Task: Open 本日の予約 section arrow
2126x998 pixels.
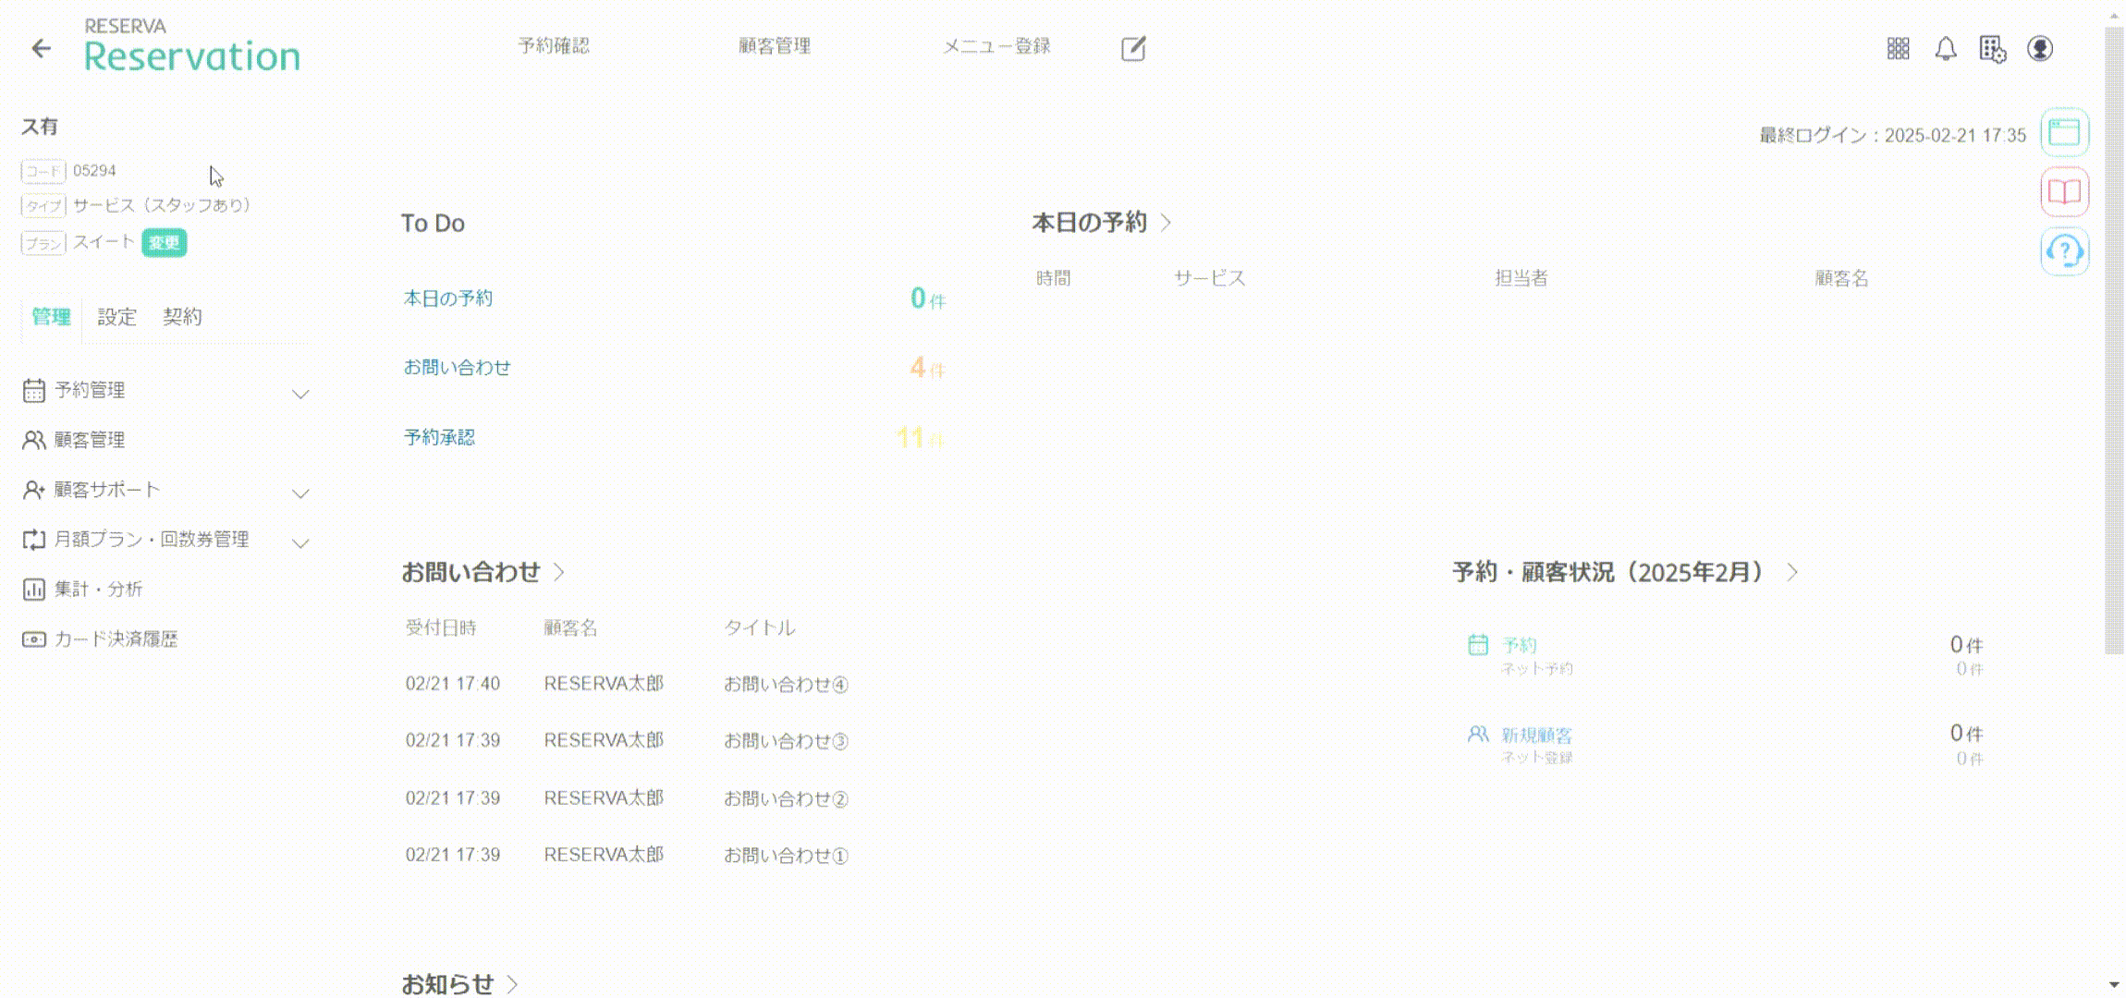Action: click(1166, 223)
